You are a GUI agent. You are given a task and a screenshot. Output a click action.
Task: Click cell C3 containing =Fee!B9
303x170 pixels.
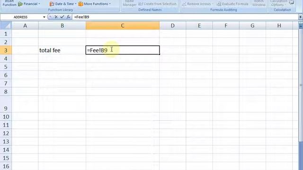123,50
